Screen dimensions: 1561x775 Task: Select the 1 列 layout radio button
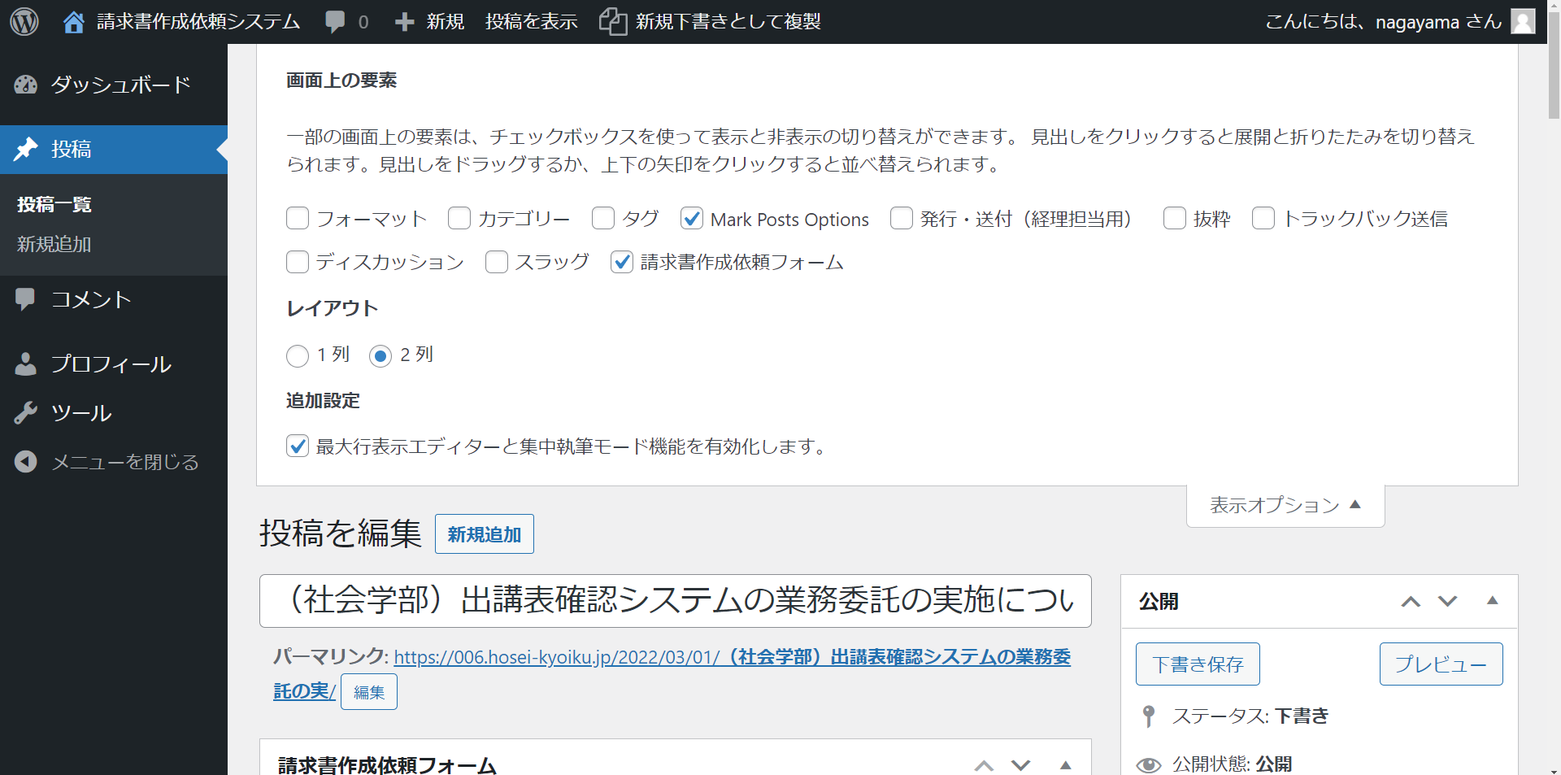click(x=298, y=355)
